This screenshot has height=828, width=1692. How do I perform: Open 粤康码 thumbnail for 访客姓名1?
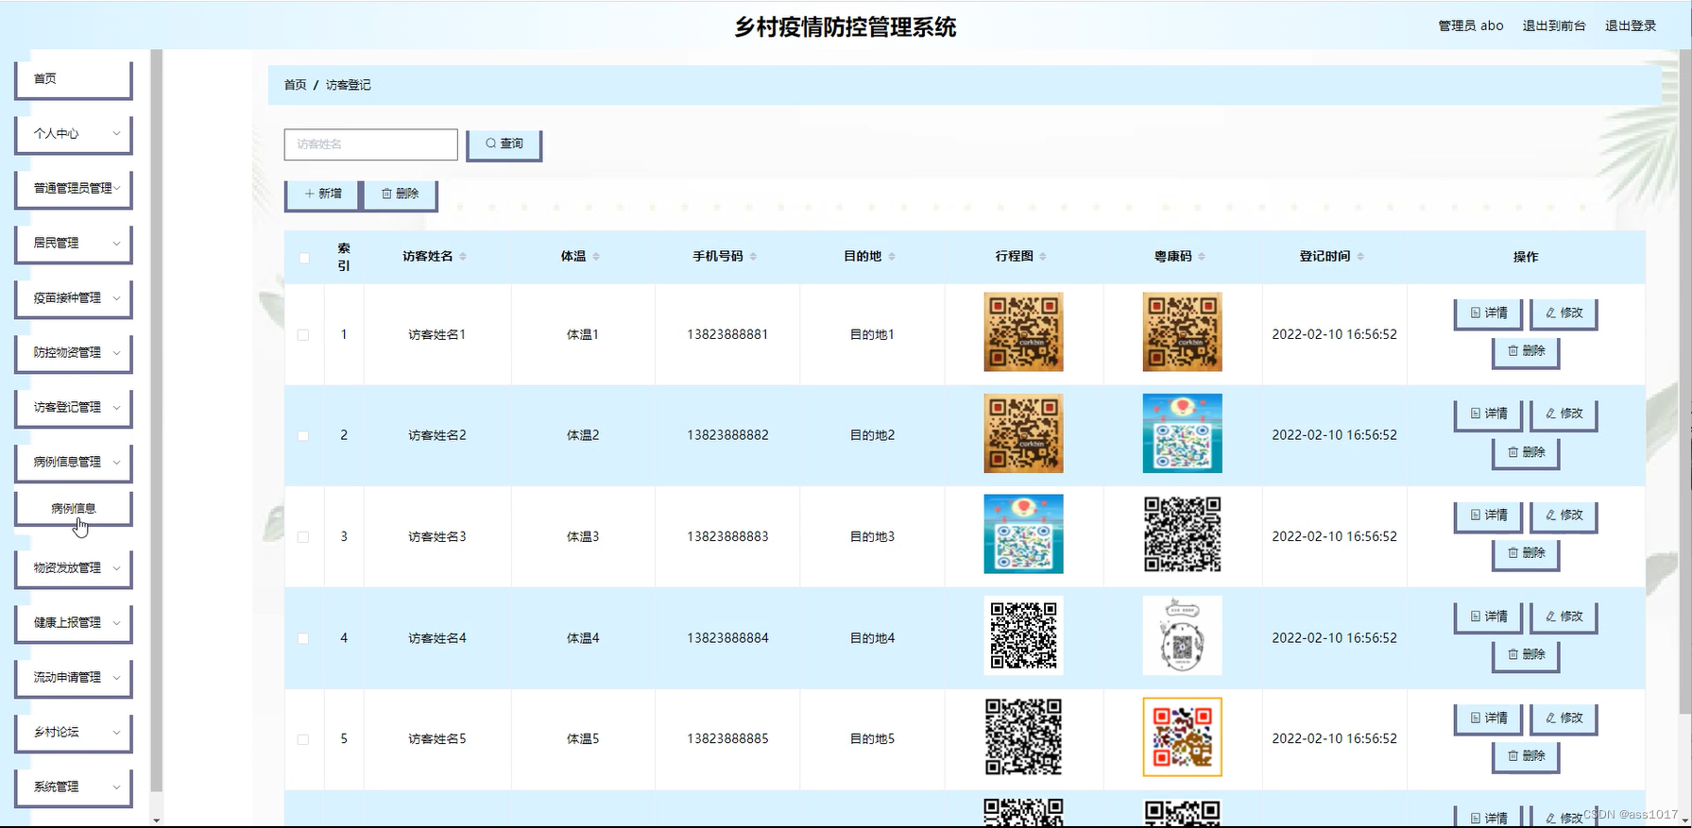(x=1182, y=332)
